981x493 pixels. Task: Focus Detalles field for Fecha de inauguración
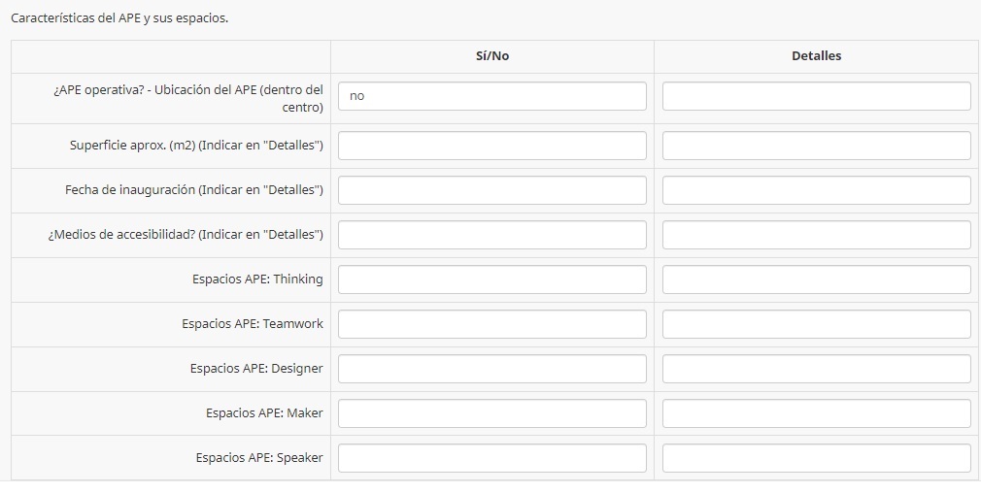point(816,190)
